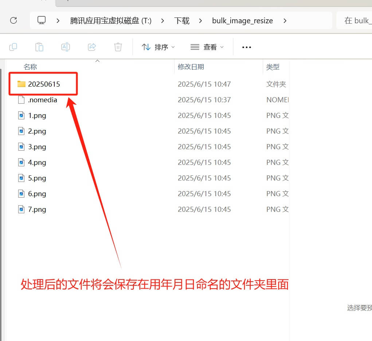Click the Copy icon in toolbar

pos(13,47)
